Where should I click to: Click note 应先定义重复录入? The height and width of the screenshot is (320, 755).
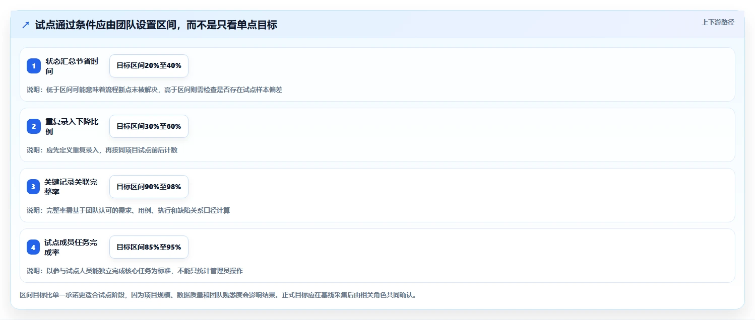[x=102, y=150]
